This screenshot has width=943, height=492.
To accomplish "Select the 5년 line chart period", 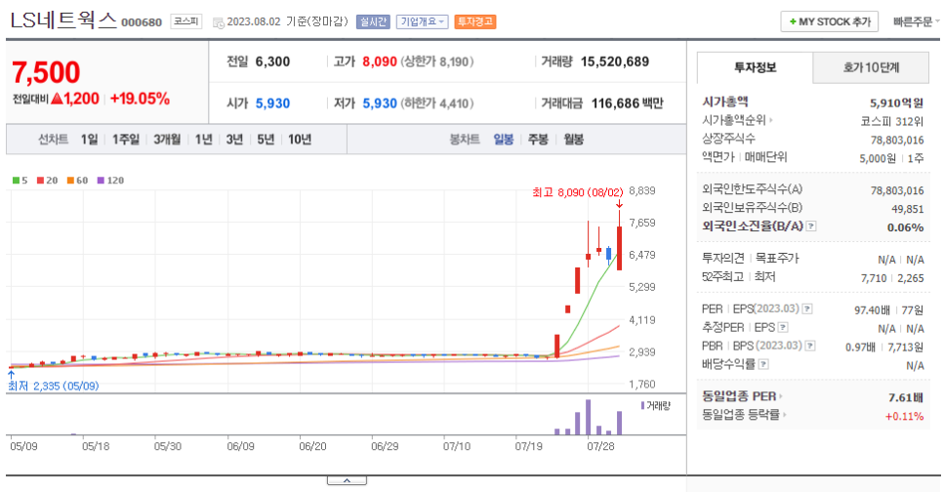I will [x=266, y=140].
